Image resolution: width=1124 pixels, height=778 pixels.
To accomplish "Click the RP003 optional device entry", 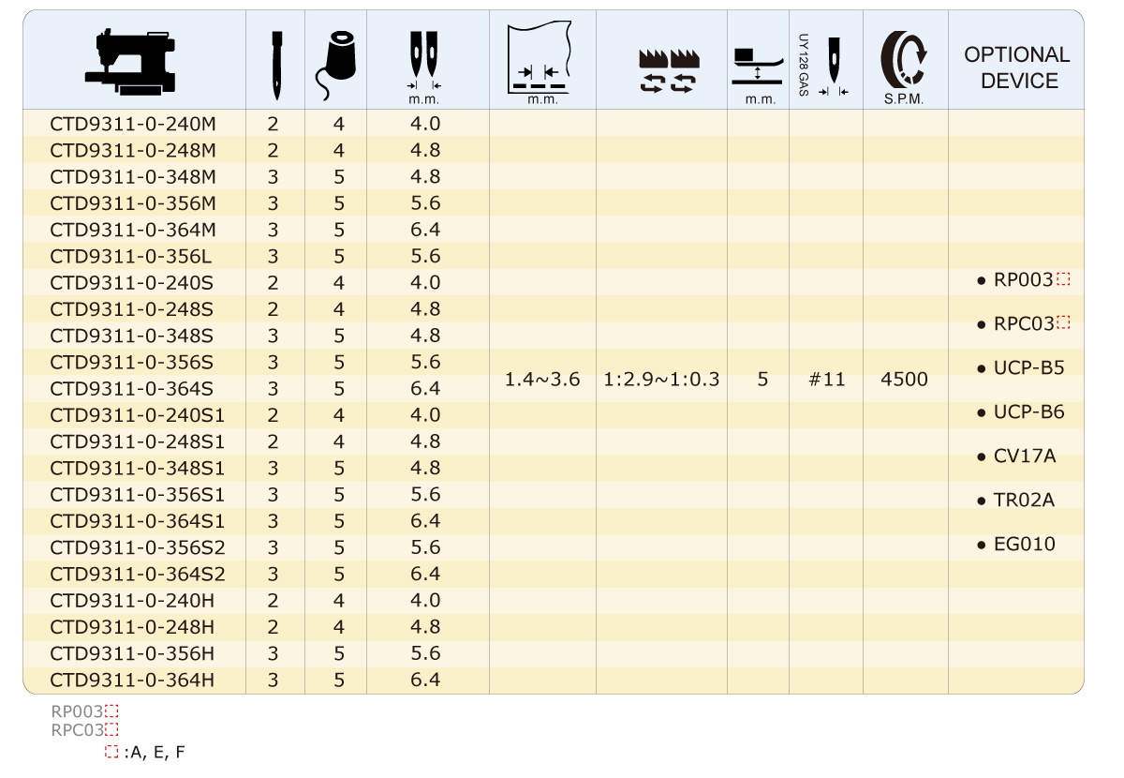I will (x=1023, y=279).
